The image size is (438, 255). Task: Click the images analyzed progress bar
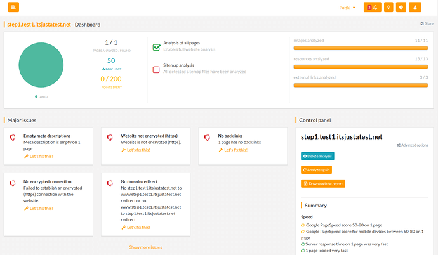[x=360, y=48]
